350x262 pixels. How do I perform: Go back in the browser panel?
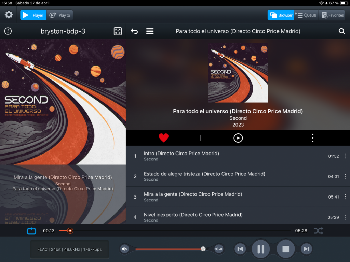coord(134,31)
